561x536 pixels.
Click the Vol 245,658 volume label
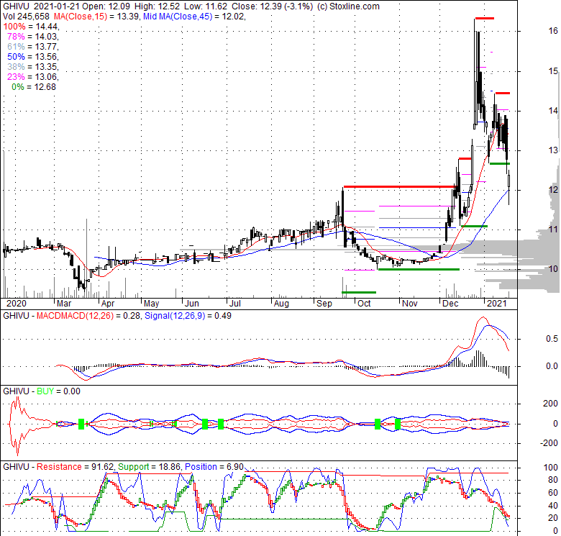26,17
